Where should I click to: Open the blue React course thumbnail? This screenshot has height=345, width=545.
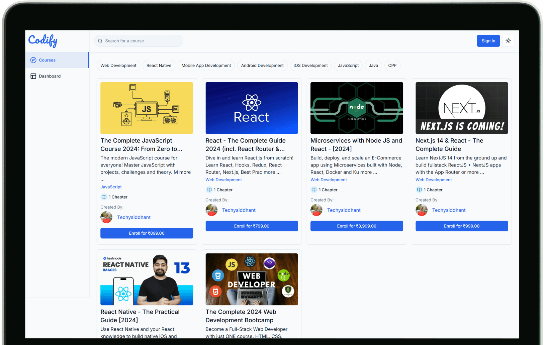252,108
